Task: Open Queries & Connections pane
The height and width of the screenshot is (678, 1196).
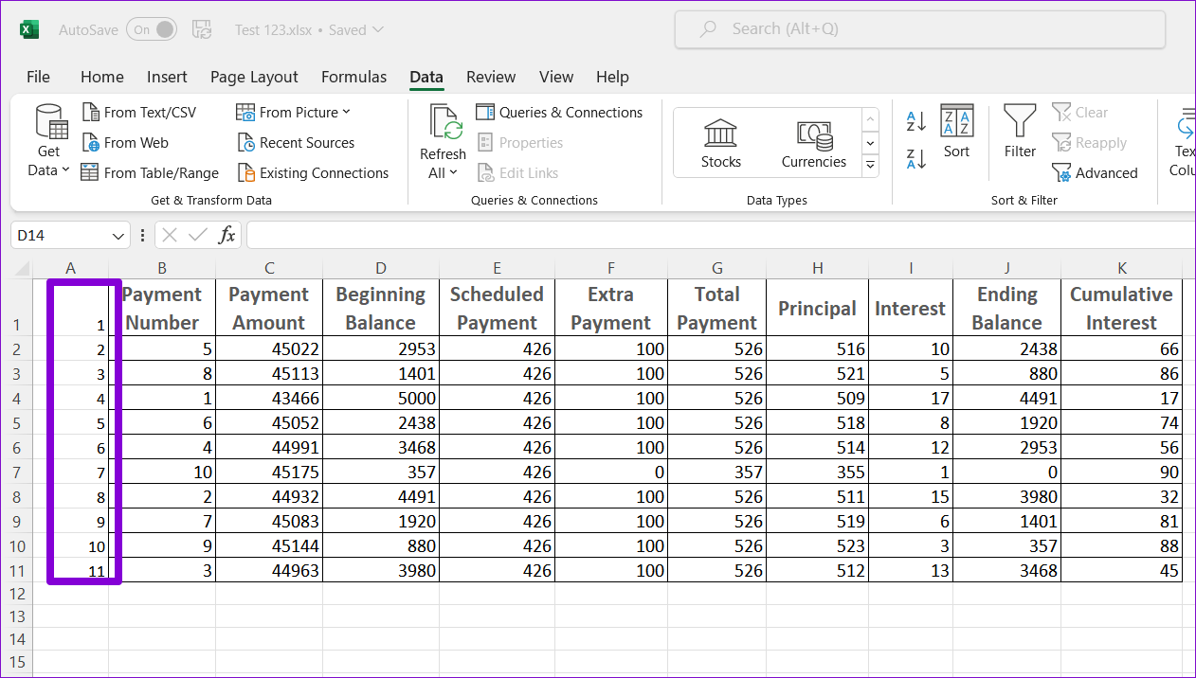Action: point(559,113)
